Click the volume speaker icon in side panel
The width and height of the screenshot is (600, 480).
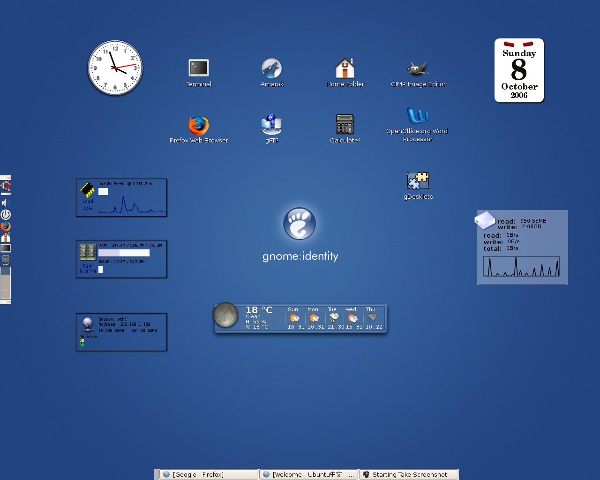pos(6,203)
